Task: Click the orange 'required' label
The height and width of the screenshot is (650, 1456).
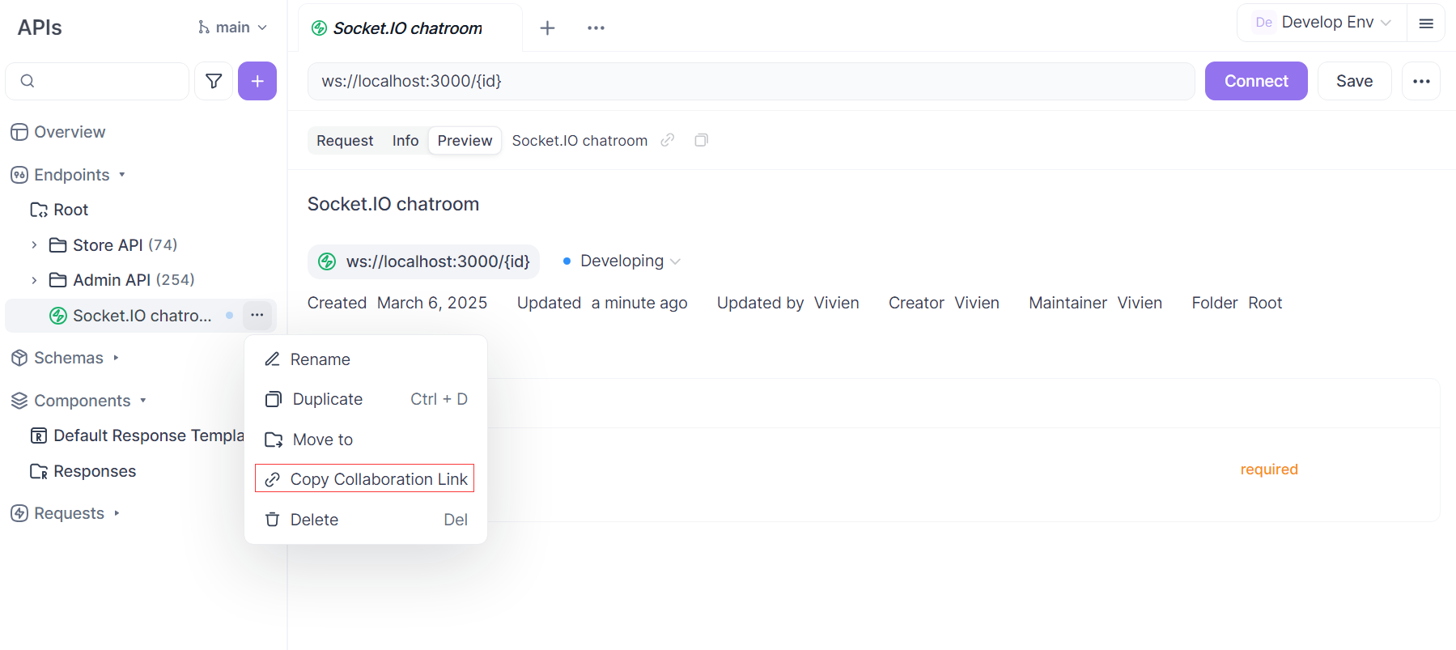Action: 1269,469
